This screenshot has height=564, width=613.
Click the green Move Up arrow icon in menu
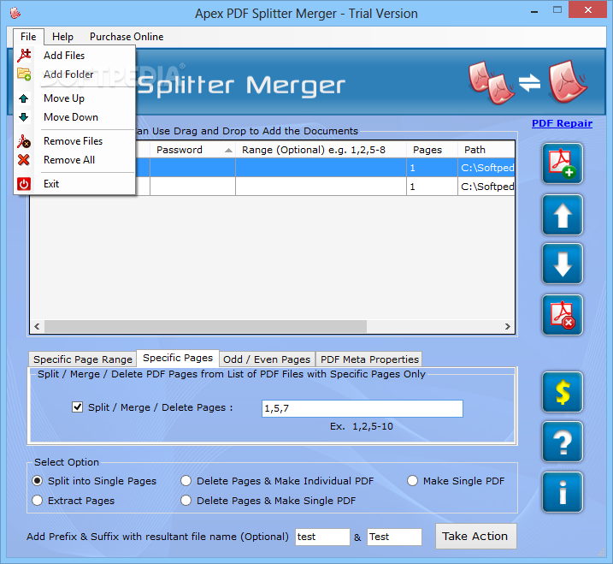click(x=24, y=98)
